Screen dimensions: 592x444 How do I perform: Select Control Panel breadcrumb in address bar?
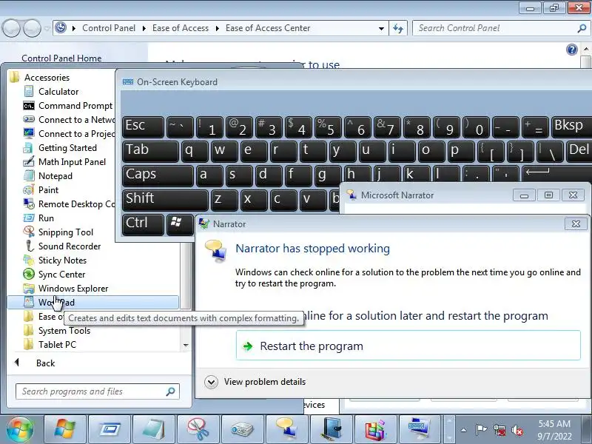[x=109, y=28]
